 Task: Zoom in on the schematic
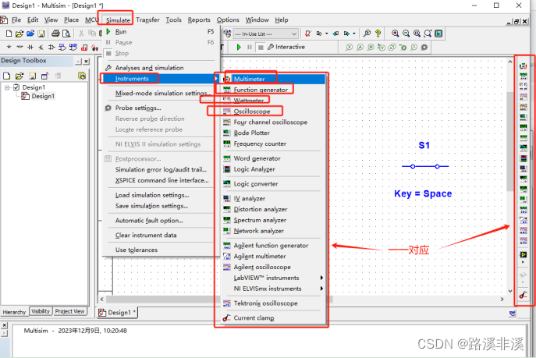(395, 34)
